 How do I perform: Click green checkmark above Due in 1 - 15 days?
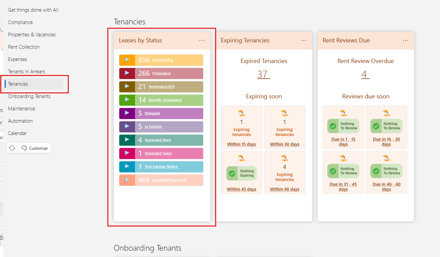pos(333,126)
